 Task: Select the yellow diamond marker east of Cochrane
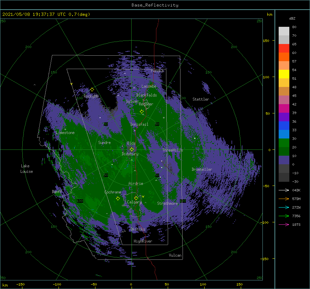point(118,199)
